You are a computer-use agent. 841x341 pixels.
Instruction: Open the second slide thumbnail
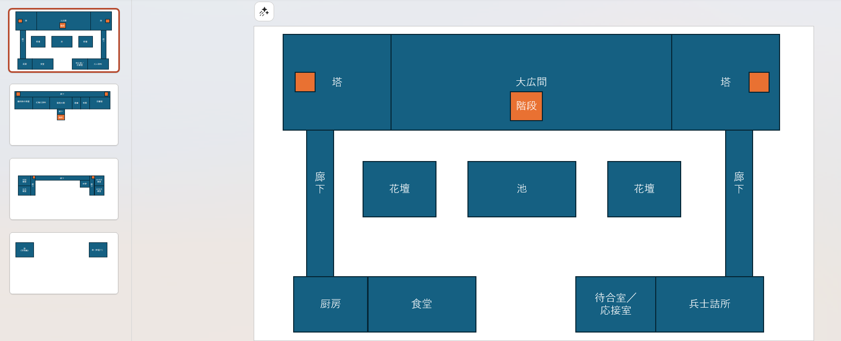coord(64,115)
